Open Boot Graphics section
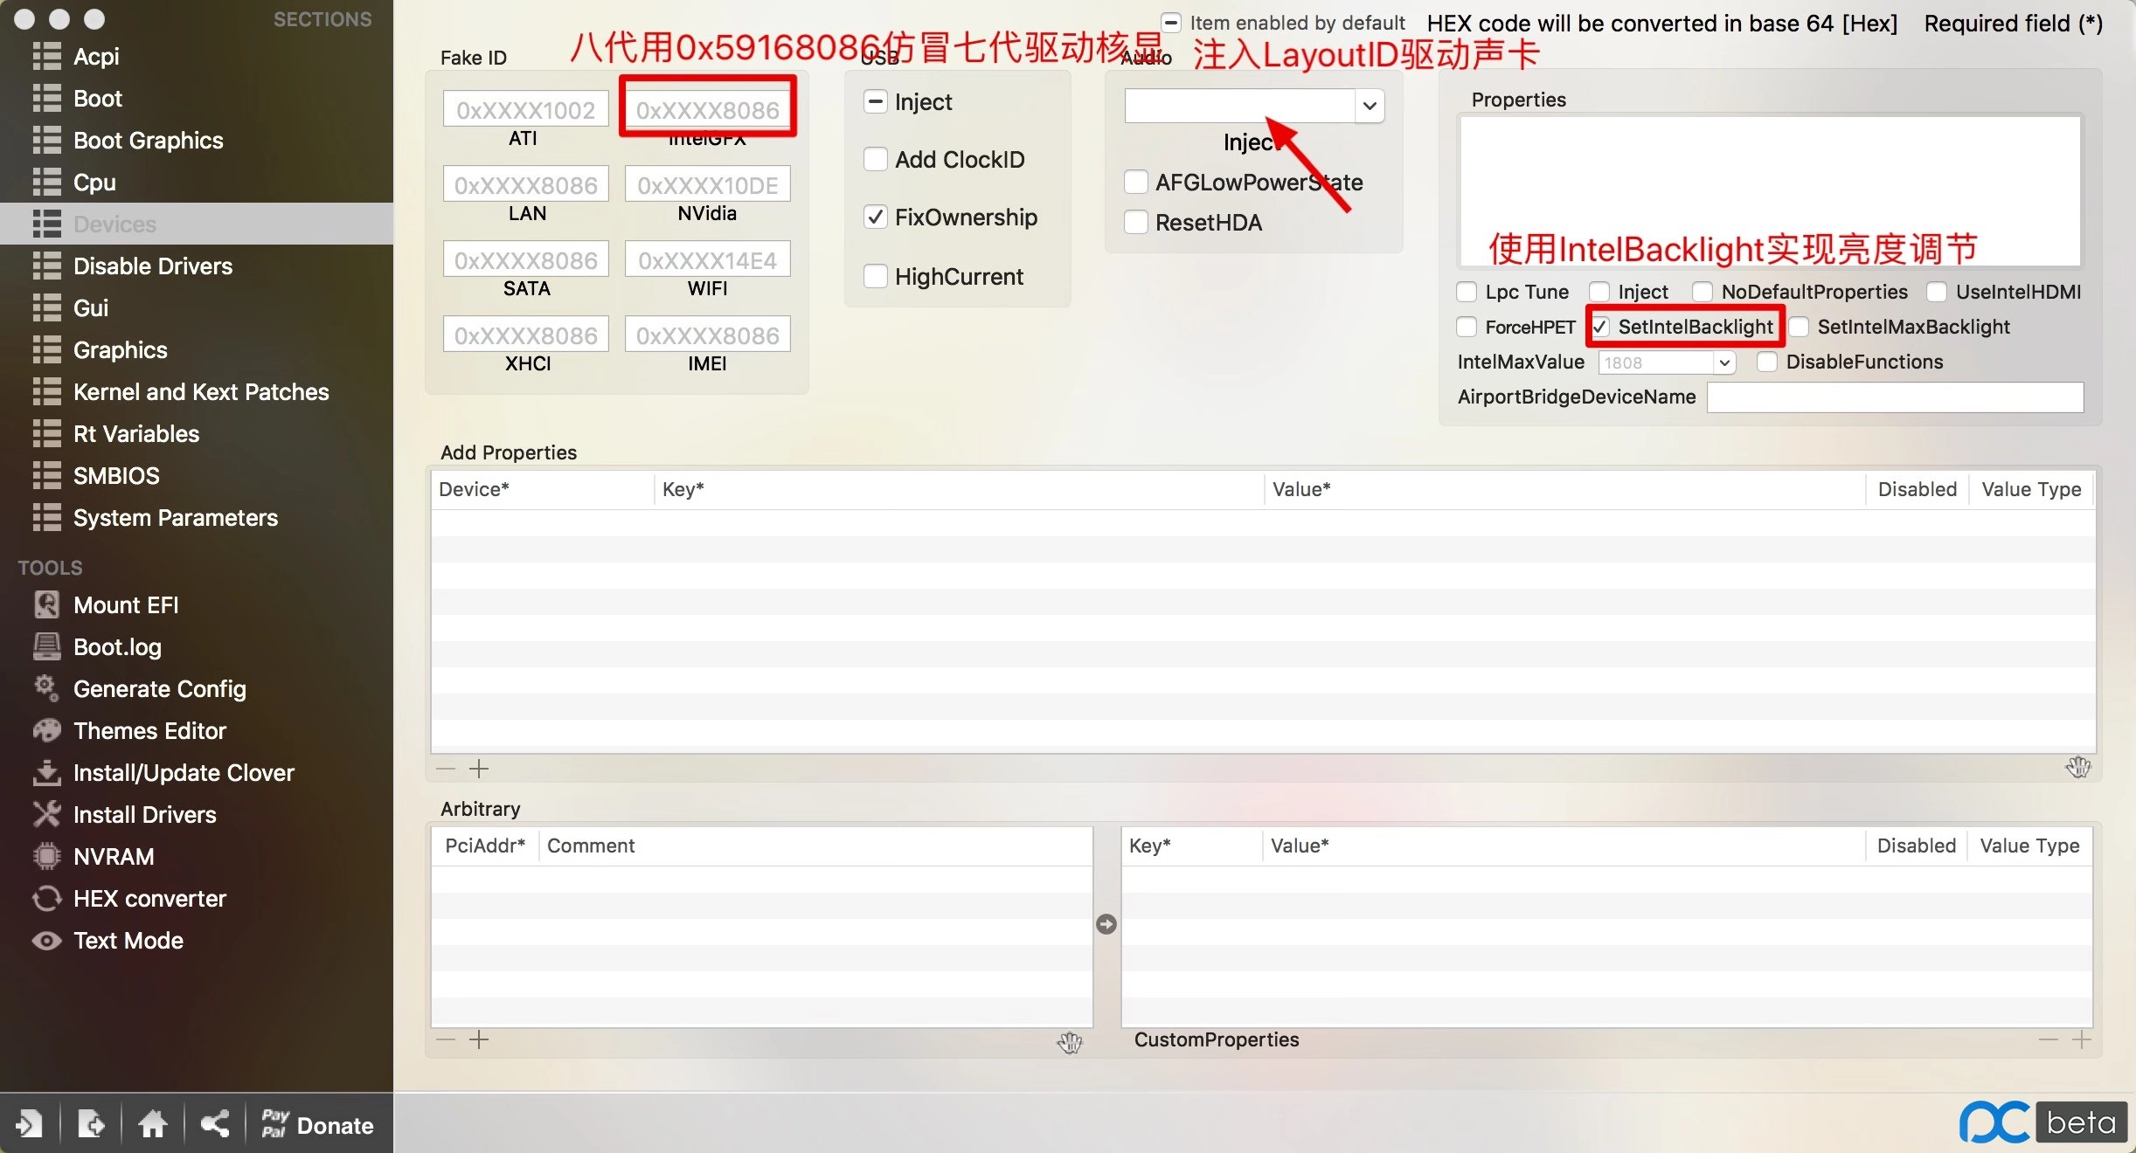The height and width of the screenshot is (1153, 2136). point(148,140)
